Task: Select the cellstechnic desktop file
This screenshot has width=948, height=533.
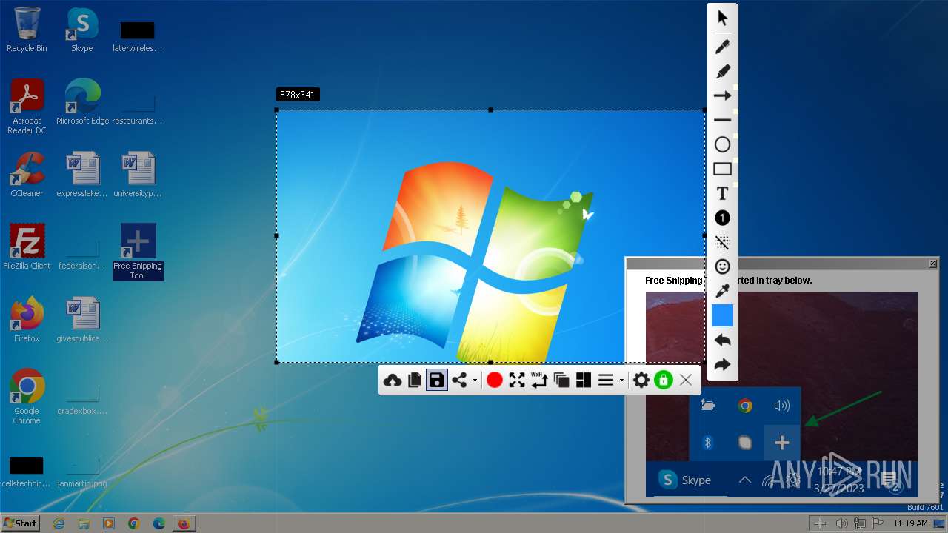Action: (x=27, y=472)
